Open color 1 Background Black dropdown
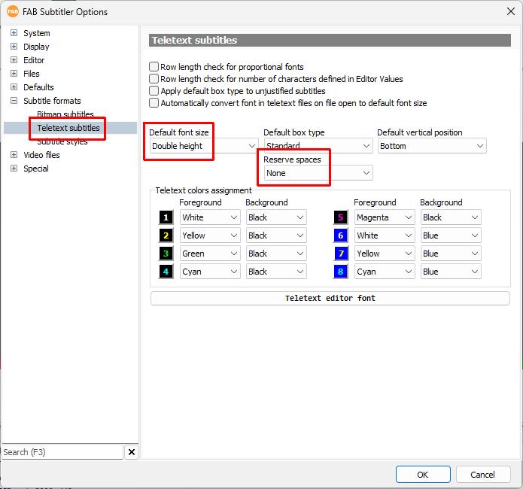This screenshot has width=523, height=489. click(276, 217)
